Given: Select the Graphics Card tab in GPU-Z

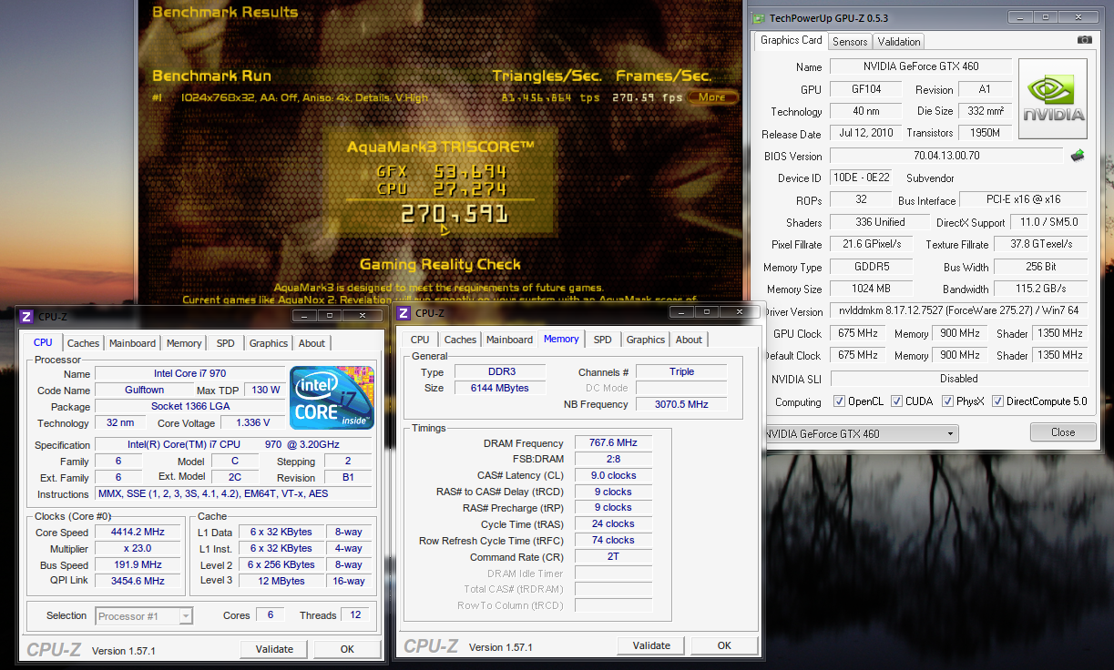Looking at the screenshot, I should click(x=791, y=40).
